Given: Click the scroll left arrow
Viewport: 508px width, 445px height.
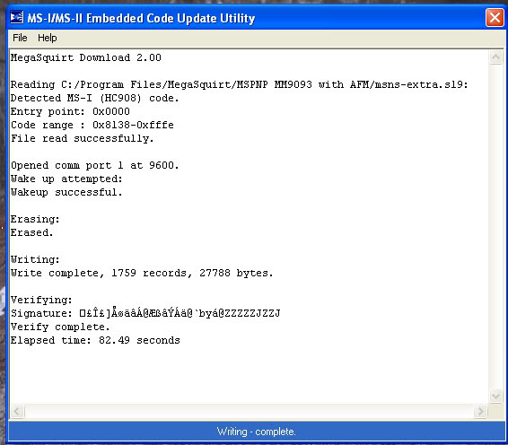Looking at the screenshot, I should [17, 412].
